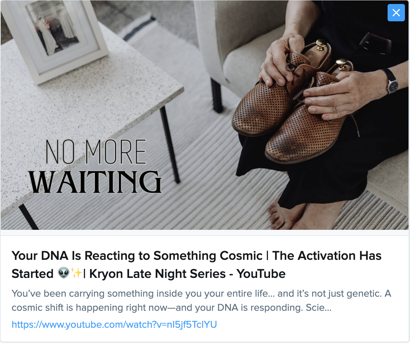Click the bare feet in the thumbnail
The height and width of the screenshot is (344, 410).
point(286,216)
